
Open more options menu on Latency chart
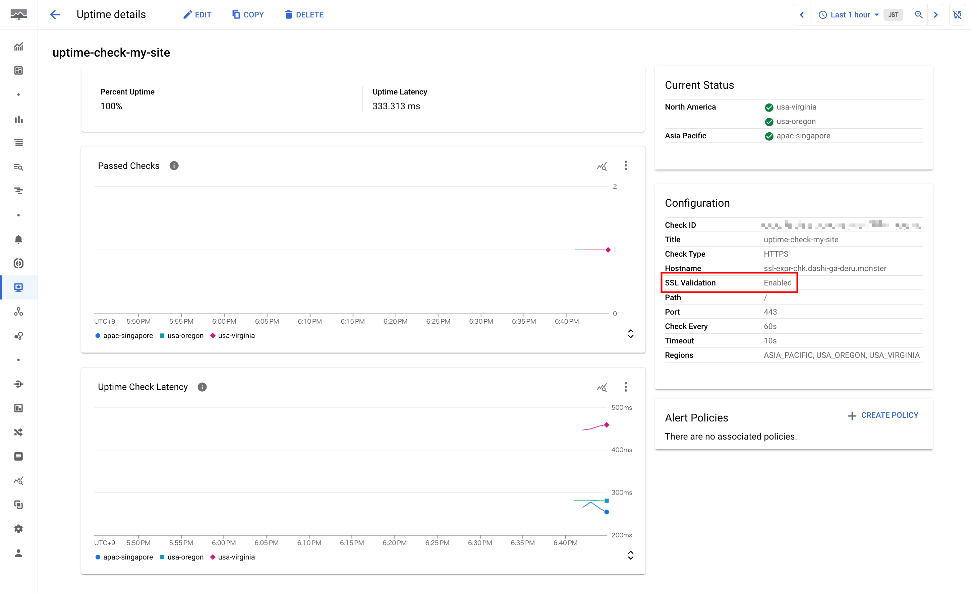[x=625, y=387]
